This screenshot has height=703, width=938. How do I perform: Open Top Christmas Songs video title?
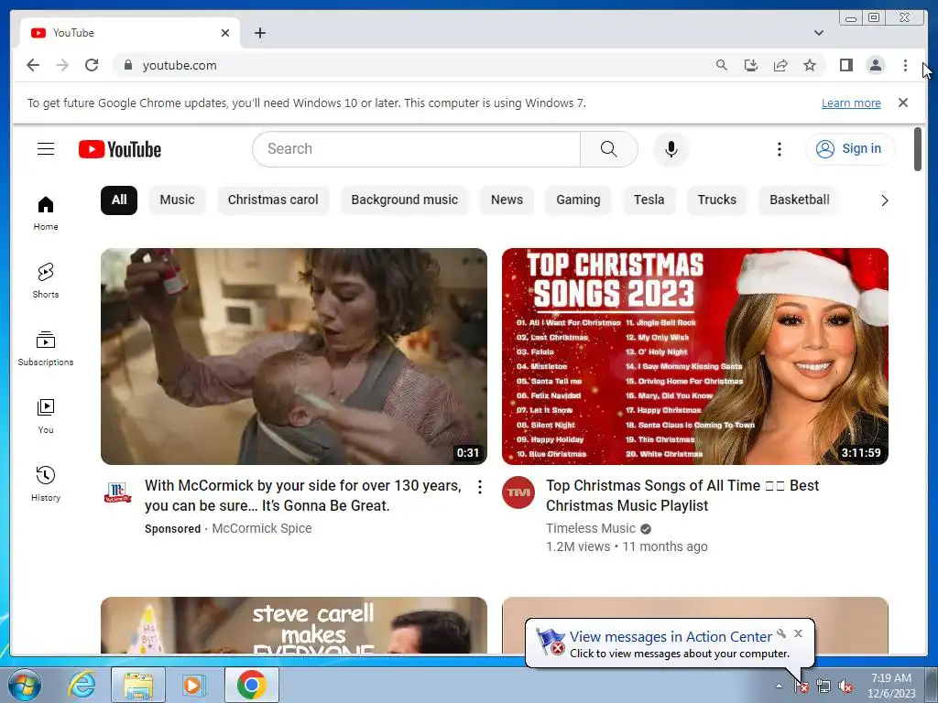click(x=682, y=495)
